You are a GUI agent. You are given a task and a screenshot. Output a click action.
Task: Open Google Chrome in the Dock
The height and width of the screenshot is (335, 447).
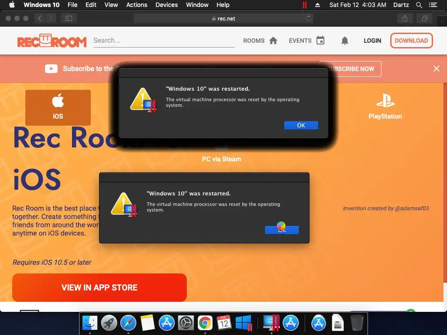pos(205,323)
